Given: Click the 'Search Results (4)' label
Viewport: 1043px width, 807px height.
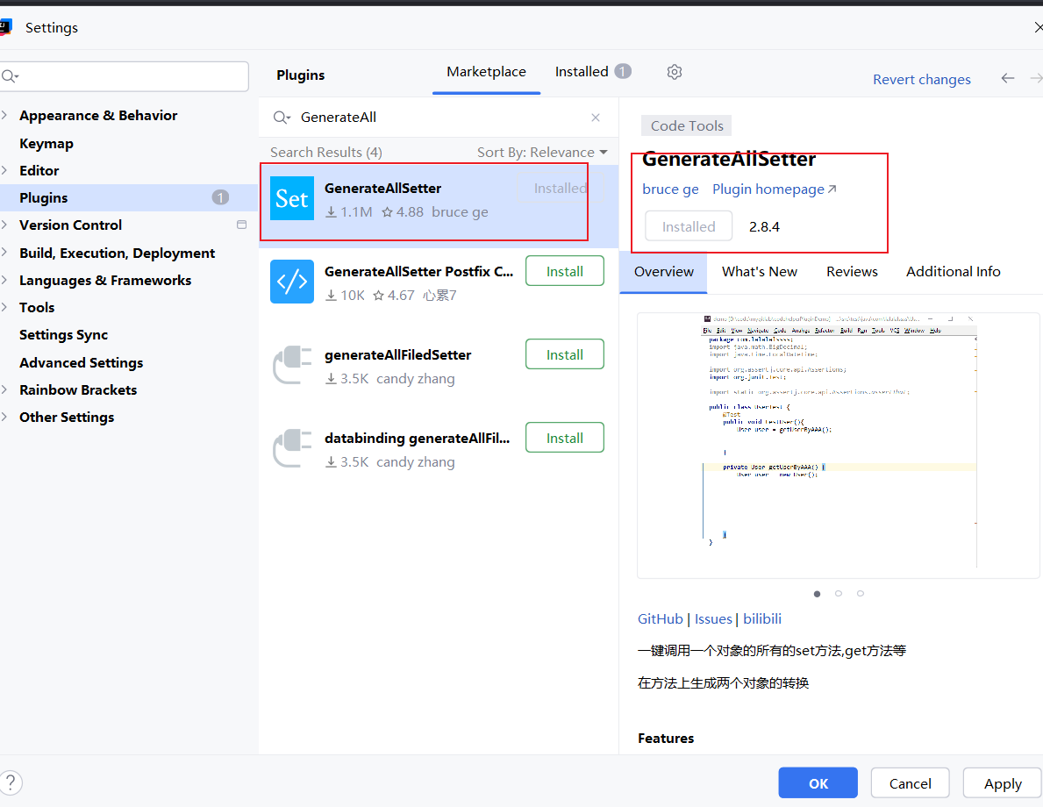Looking at the screenshot, I should (326, 153).
